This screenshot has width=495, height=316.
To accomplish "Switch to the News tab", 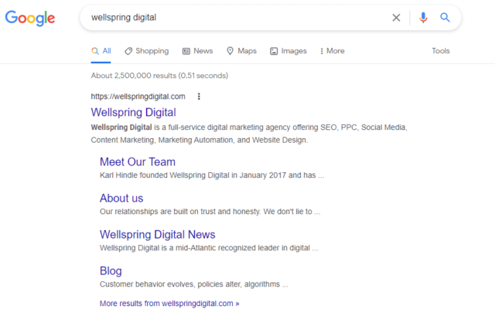I will pos(198,51).
